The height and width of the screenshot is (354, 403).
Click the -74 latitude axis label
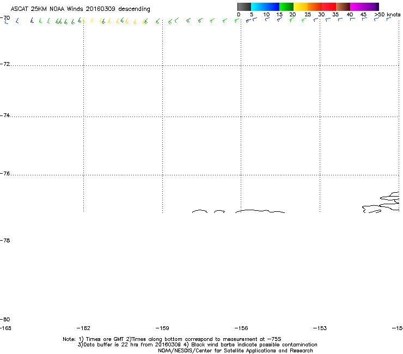click(5, 115)
